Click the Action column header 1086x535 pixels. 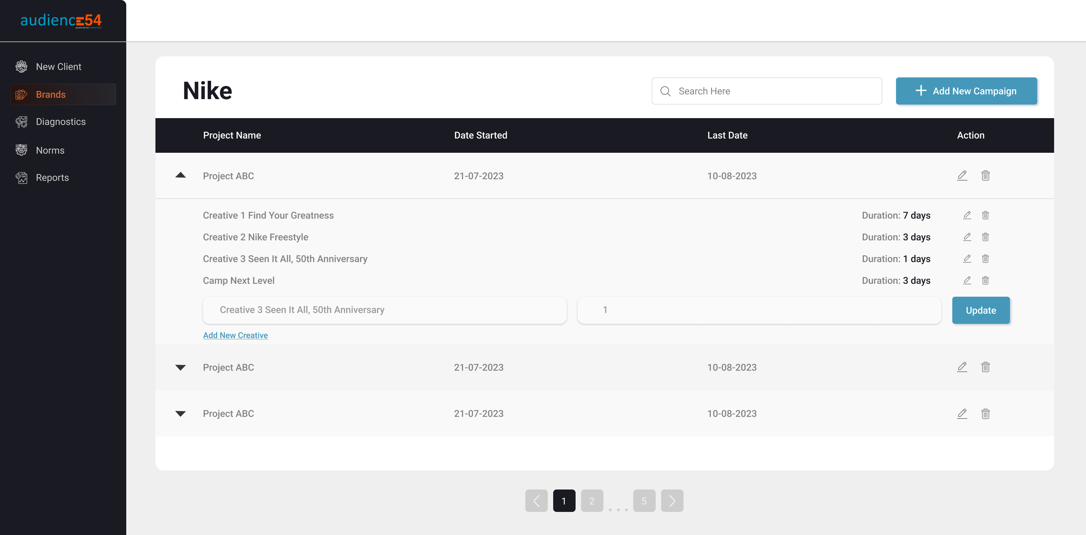[x=971, y=135]
